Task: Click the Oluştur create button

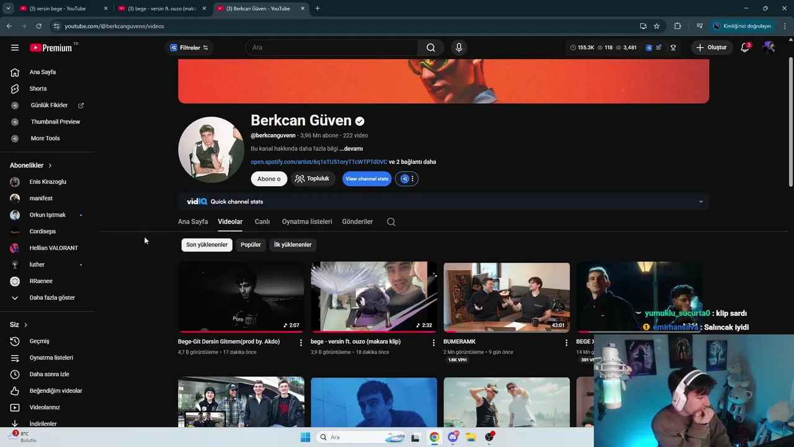Action: pos(711,48)
